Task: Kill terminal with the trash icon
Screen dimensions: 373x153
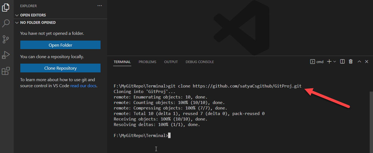Action: click(x=351, y=62)
